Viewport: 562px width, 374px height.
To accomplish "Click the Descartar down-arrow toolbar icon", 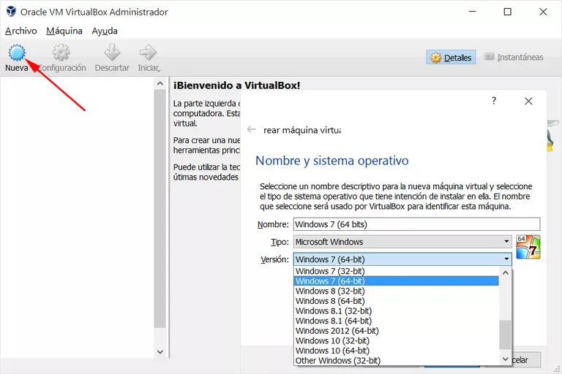I will [112, 53].
